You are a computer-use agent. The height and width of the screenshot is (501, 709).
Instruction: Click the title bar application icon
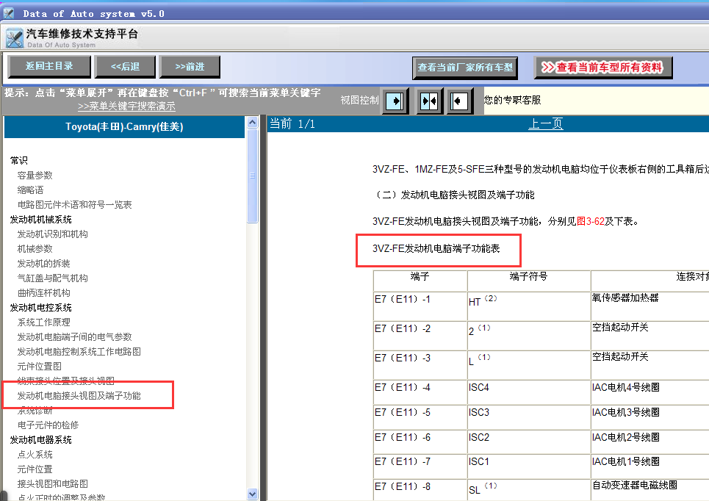tap(9, 13)
